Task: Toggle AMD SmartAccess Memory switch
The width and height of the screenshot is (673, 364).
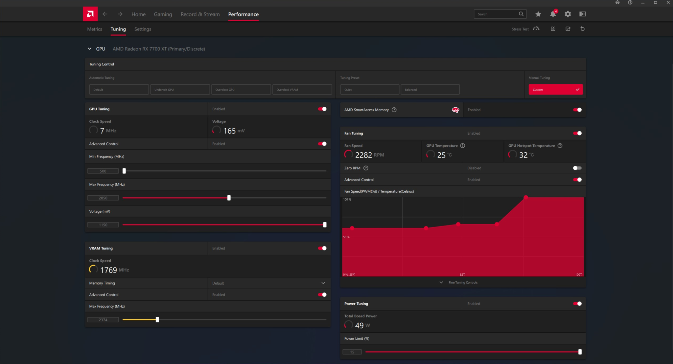Action: 577,110
